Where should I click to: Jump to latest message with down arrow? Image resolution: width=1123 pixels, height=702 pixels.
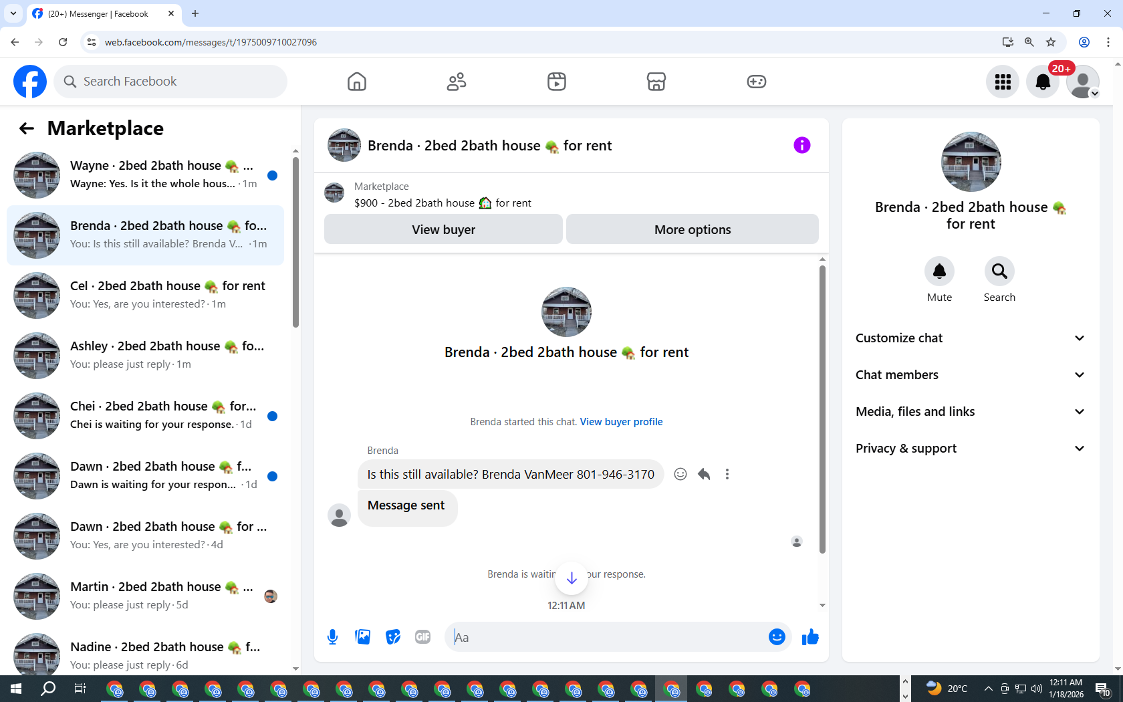click(x=572, y=578)
